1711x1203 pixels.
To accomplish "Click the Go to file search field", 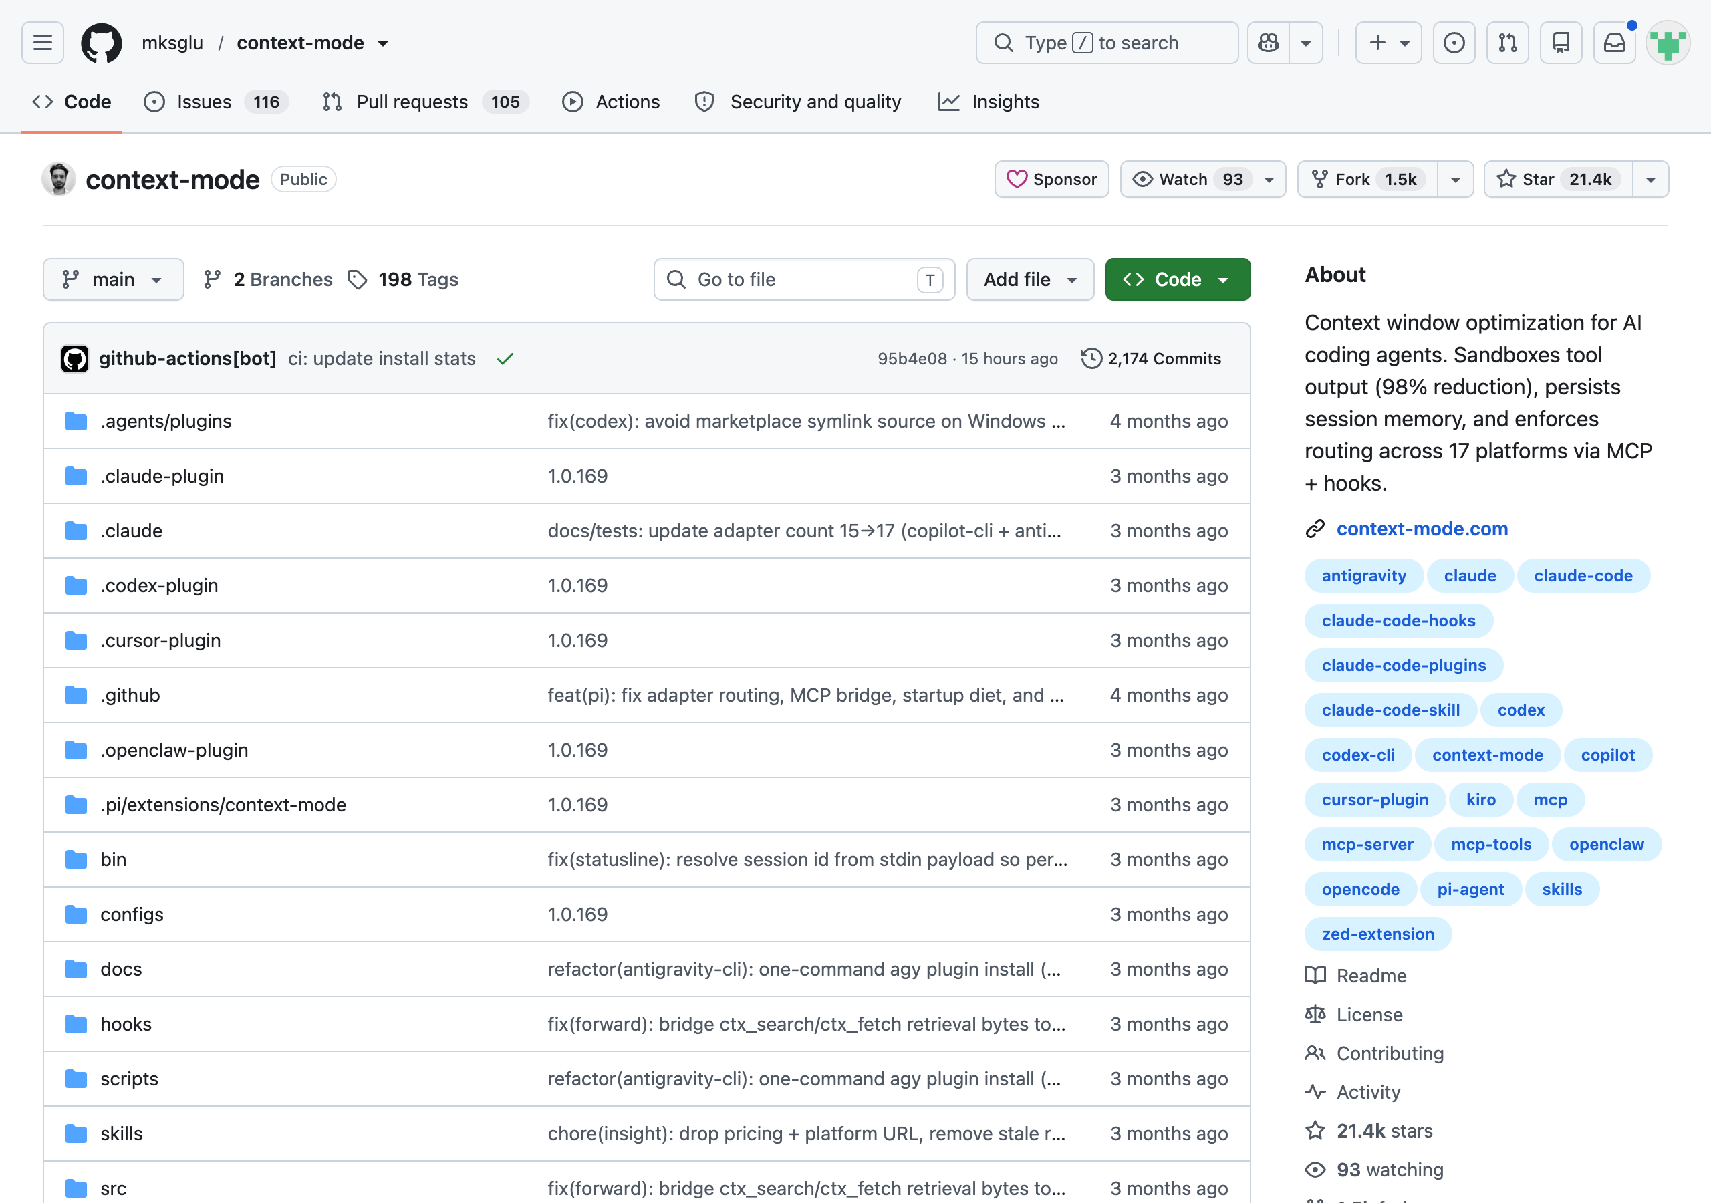I will click(x=804, y=279).
